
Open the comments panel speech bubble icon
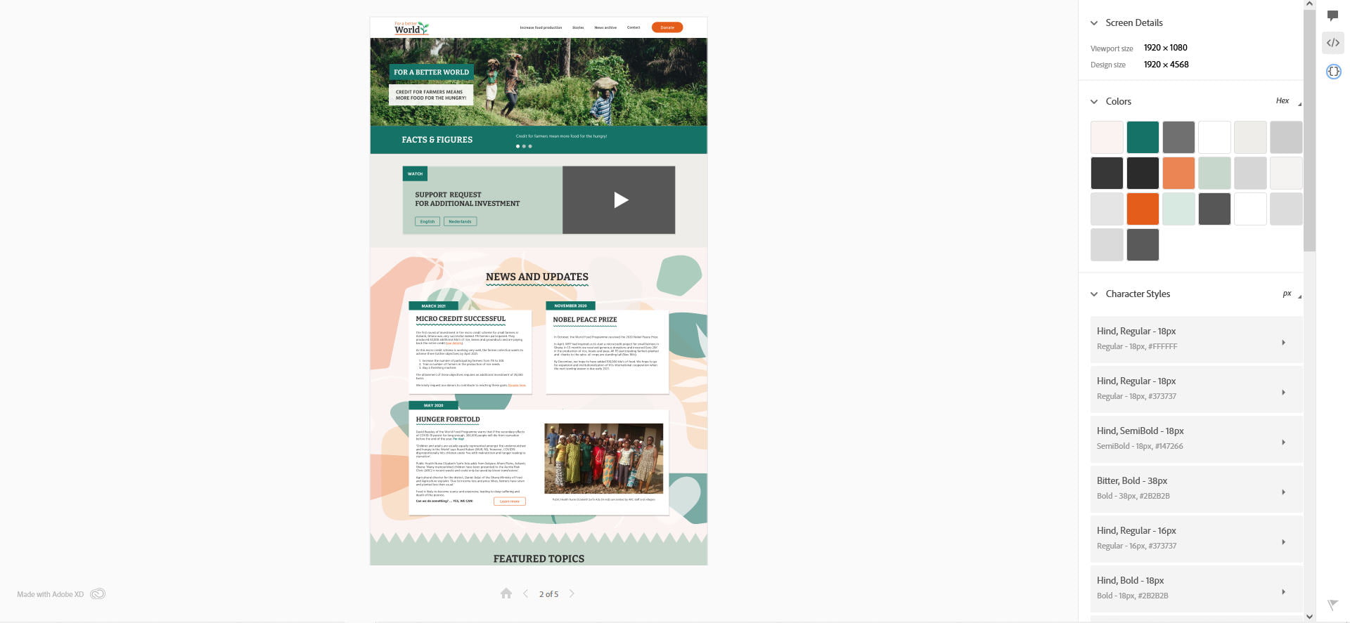[1332, 15]
